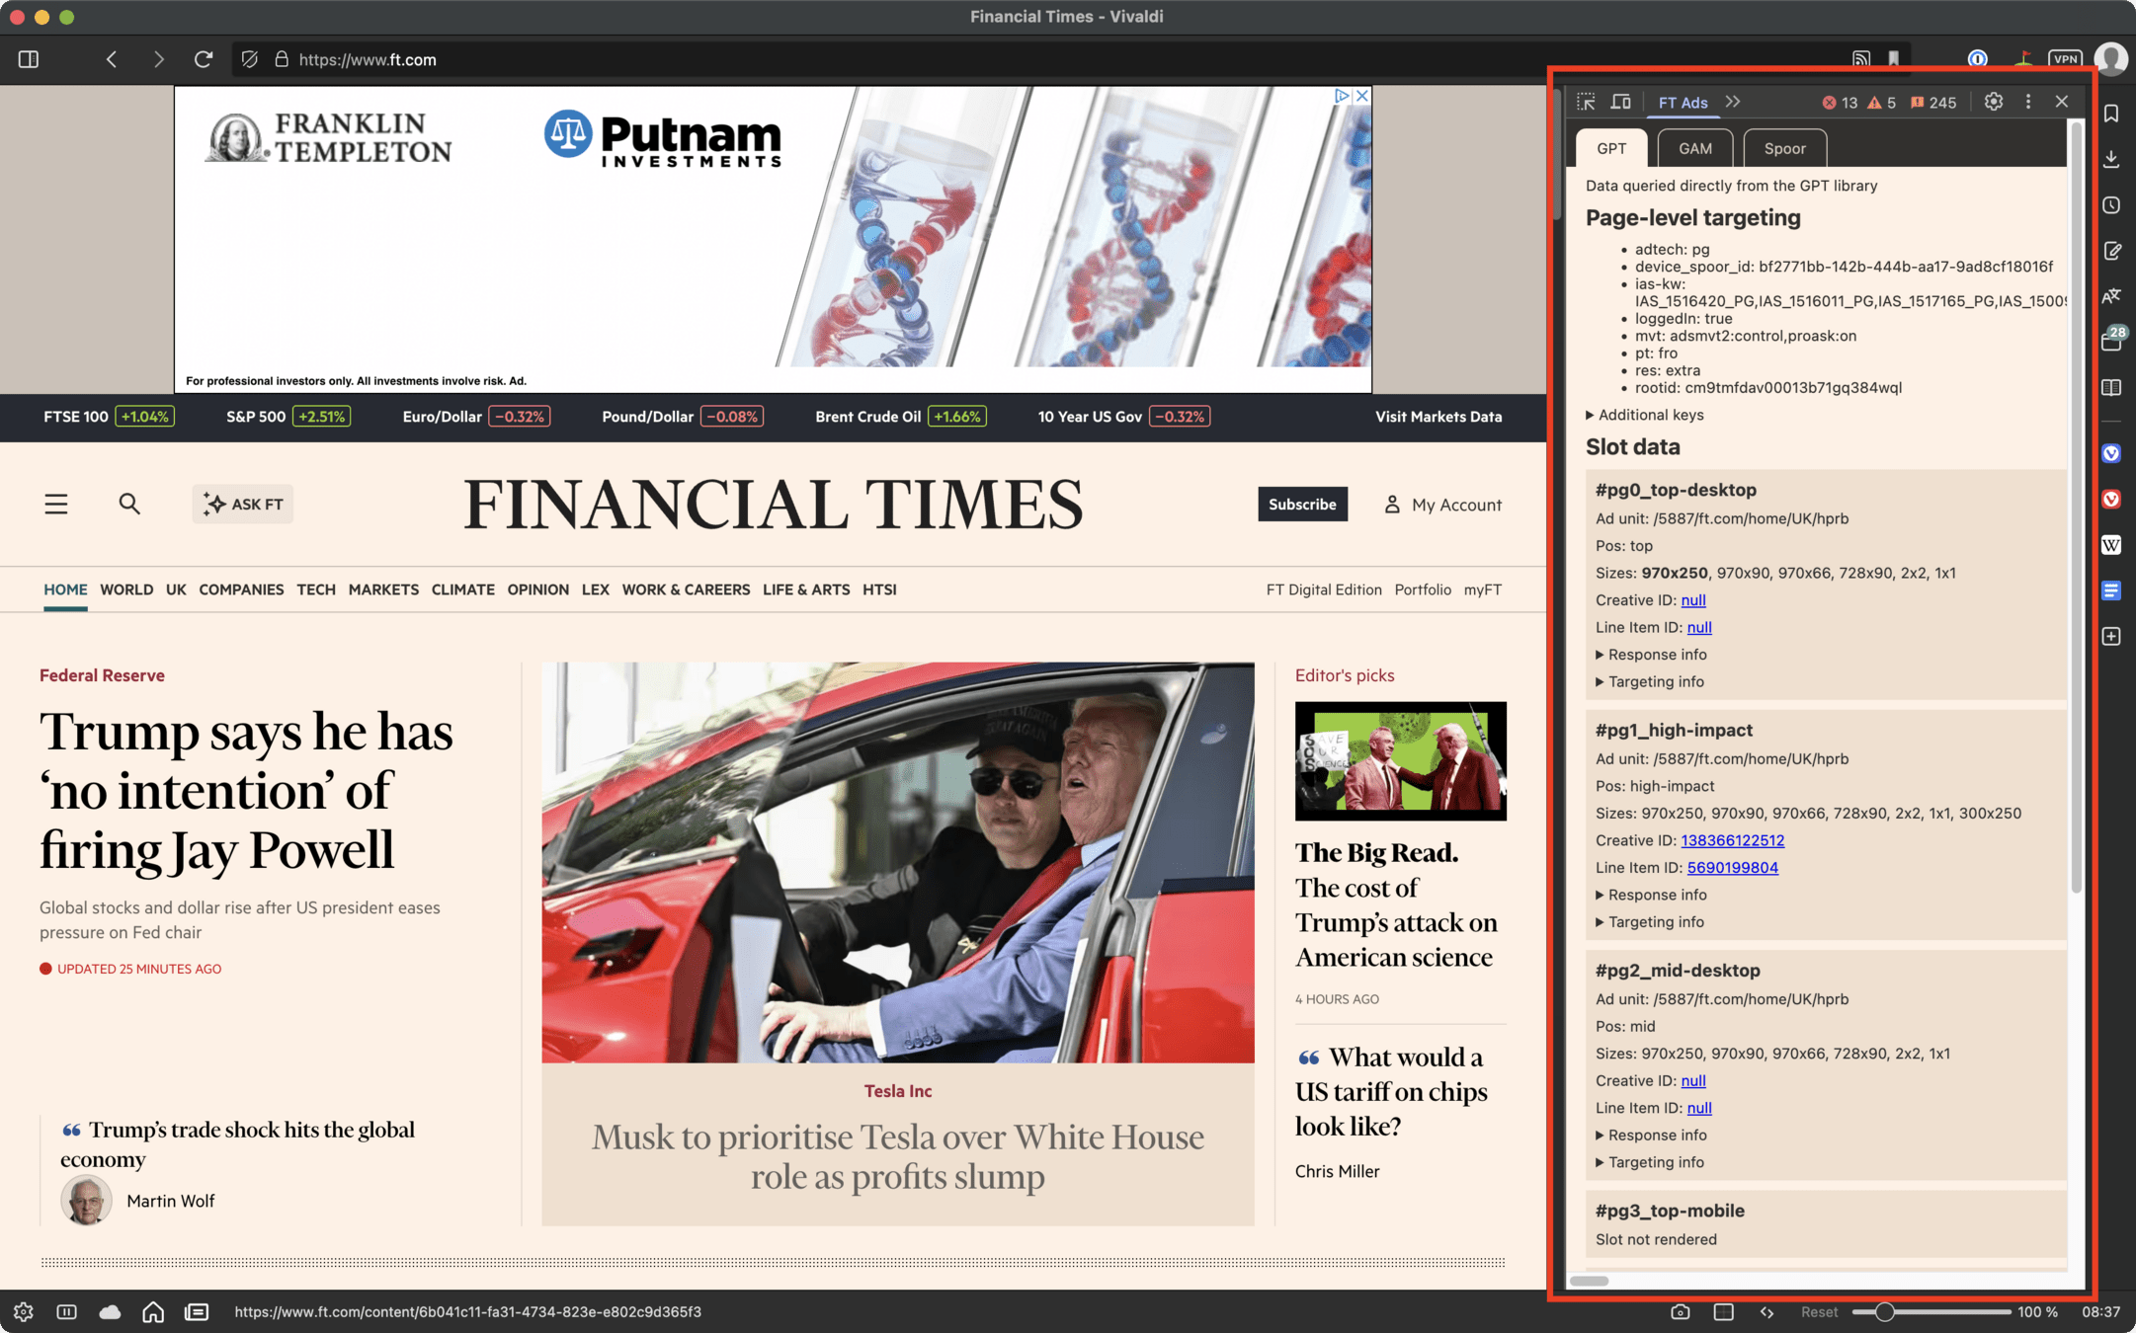Screen dimensions: 2136x1333
Task: Toggle the sidebar panel button
Action: pyautogui.click(x=29, y=59)
